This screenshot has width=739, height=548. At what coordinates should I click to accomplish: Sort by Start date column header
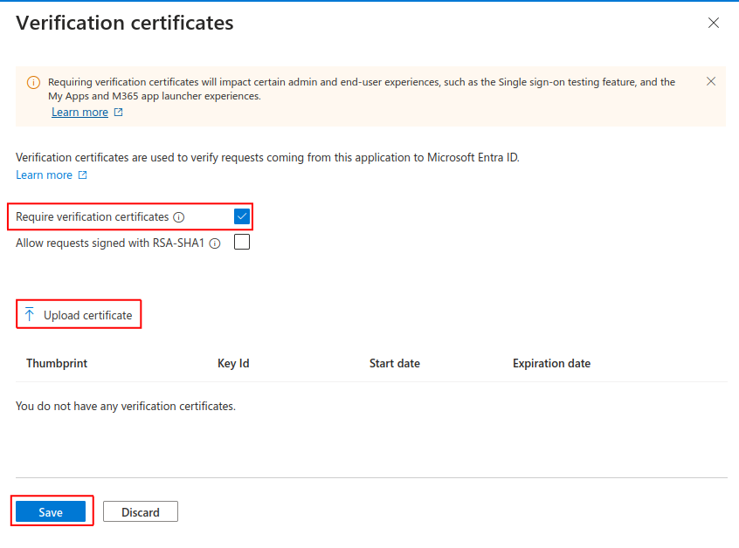click(395, 364)
